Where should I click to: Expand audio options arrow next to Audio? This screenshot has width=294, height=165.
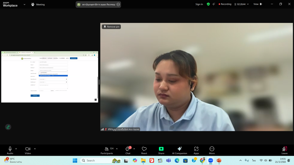(x=16, y=149)
